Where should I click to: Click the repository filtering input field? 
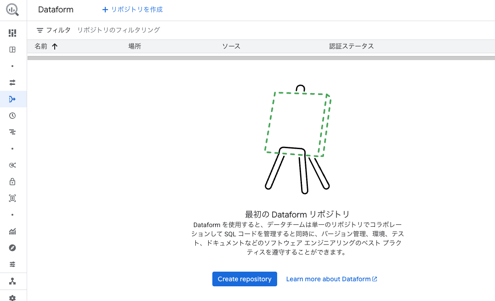(x=119, y=29)
